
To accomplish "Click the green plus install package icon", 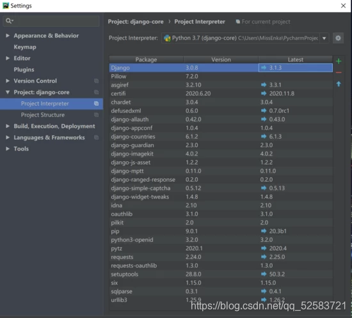I will click(x=339, y=61).
